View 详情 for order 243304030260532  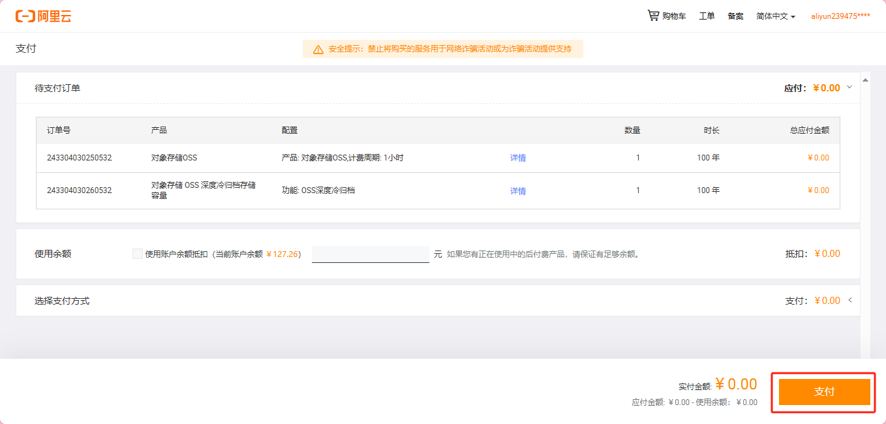518,190
